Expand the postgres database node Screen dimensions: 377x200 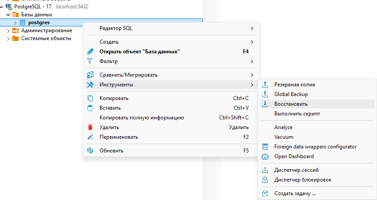15,23
